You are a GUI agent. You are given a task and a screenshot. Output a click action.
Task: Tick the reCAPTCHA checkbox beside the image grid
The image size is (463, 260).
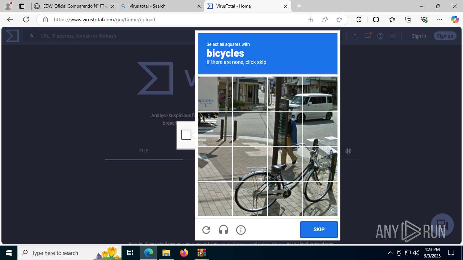(186, 135)
